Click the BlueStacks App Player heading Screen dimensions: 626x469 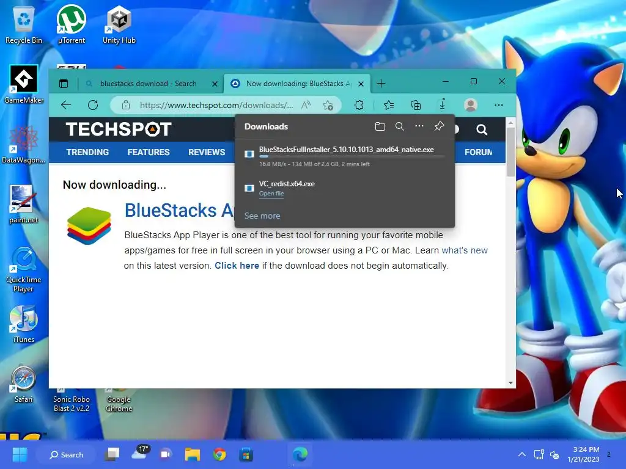[x=179, y=210]
